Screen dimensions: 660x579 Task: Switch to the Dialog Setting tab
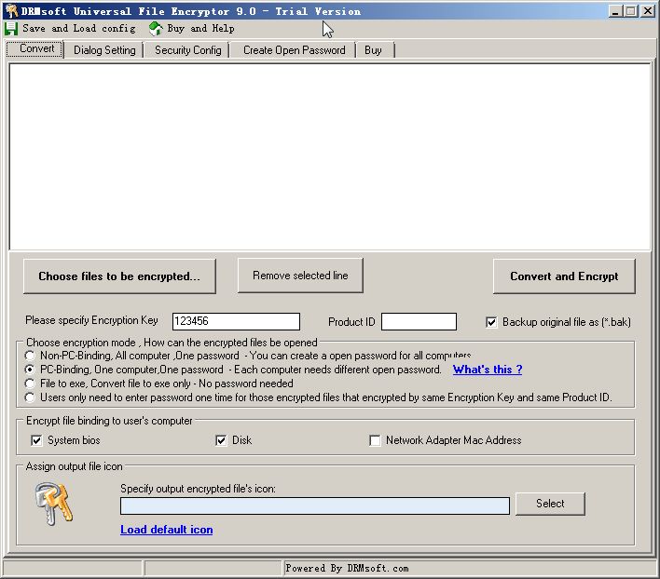(104, 50)
